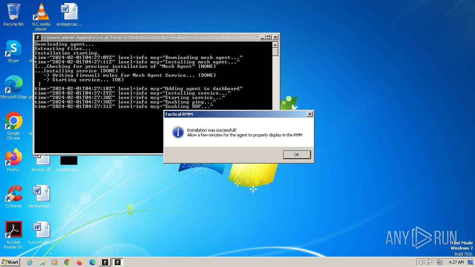The image size is (475, 267).
Task: Close the Tactical RMM dialog
Action: tap(310, 114)
